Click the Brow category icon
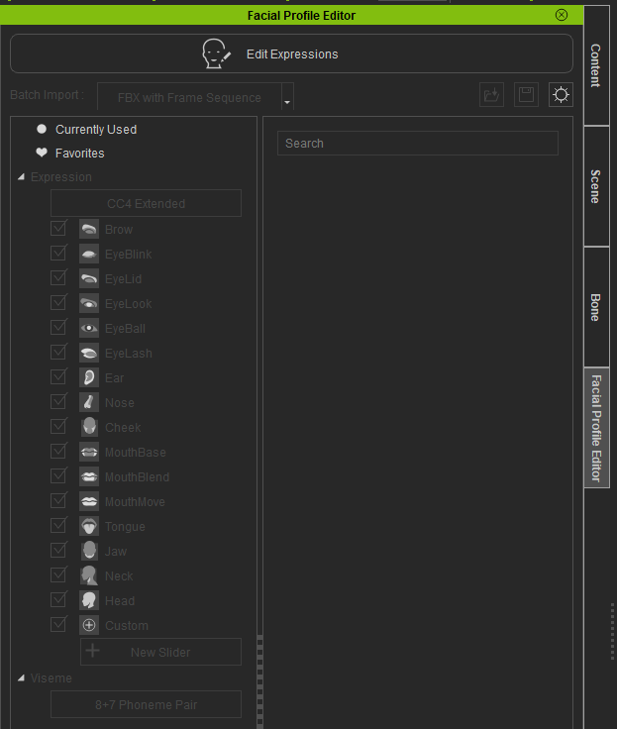 coord(89,229)
